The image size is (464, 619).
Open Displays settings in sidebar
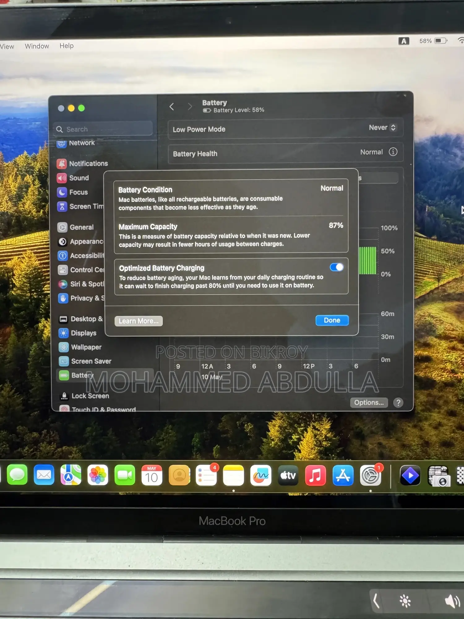click(78, 333)
